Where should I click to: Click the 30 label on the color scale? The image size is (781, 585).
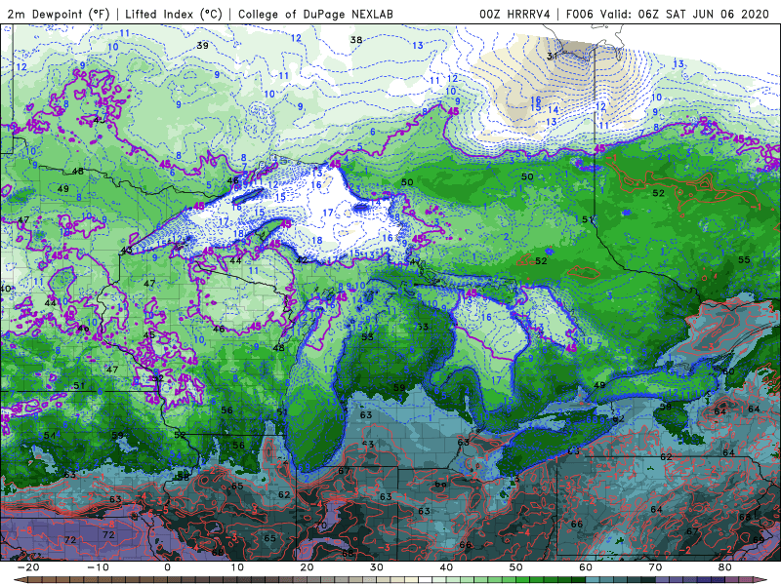[377, 567]
